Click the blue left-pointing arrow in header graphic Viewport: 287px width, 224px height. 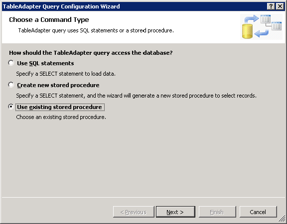tap(262, 33)
